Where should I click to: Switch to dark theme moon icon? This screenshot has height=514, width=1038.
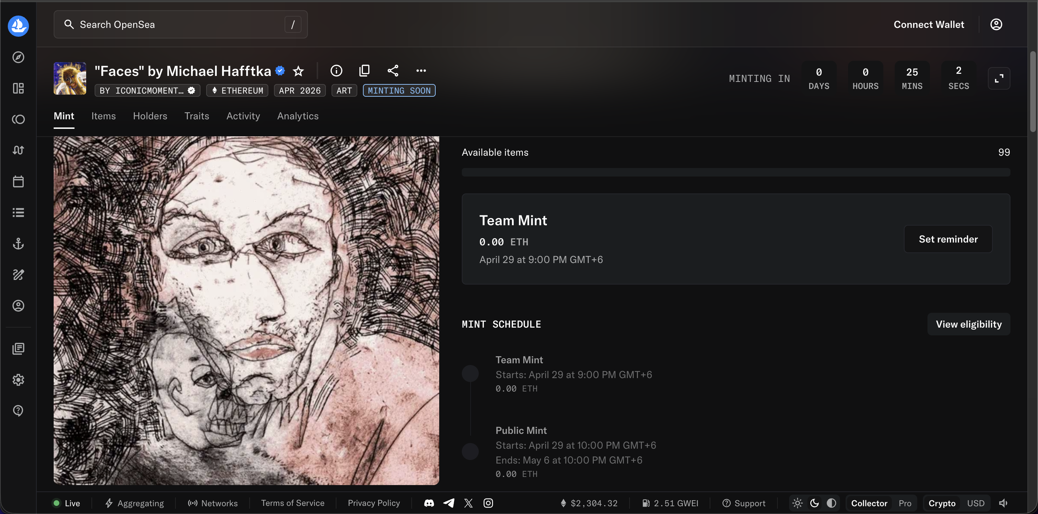[815, 503]
